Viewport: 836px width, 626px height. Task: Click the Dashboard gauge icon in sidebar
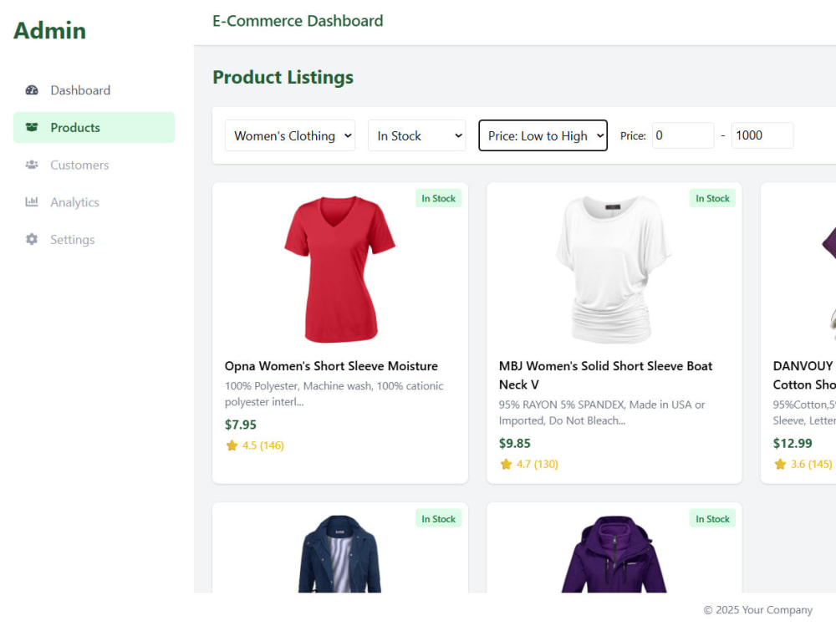[x=32, y=90]
